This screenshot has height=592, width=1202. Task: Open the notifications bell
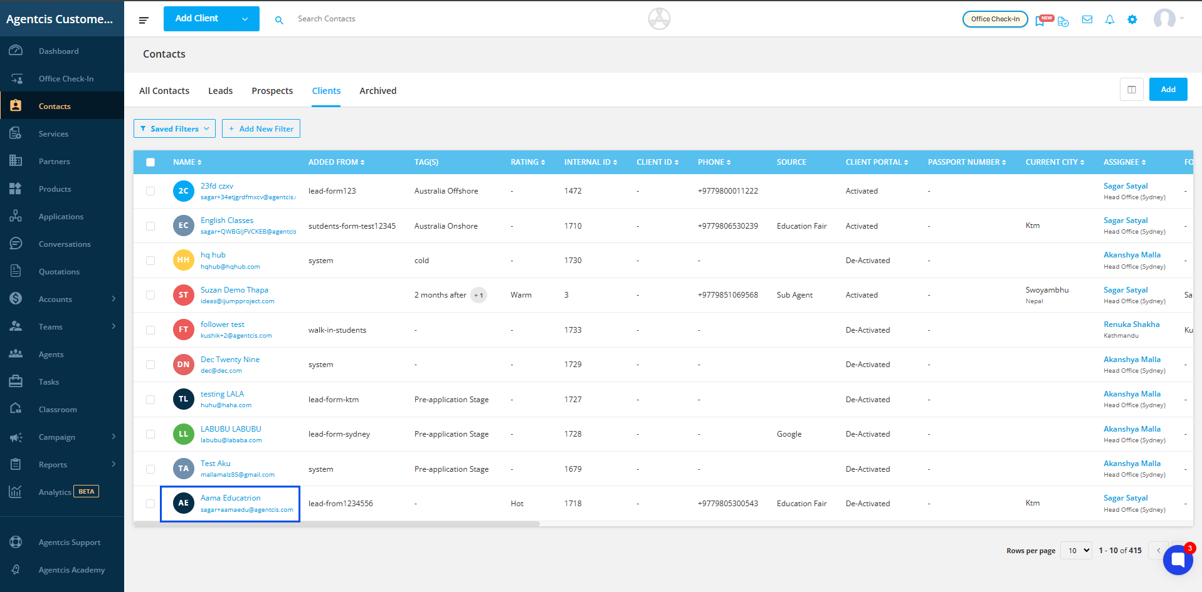point(1110,19)
